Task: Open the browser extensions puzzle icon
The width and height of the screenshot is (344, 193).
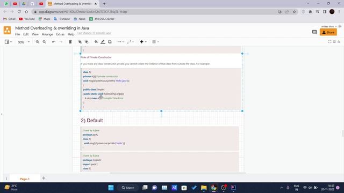Action: (x=310, y=12)
